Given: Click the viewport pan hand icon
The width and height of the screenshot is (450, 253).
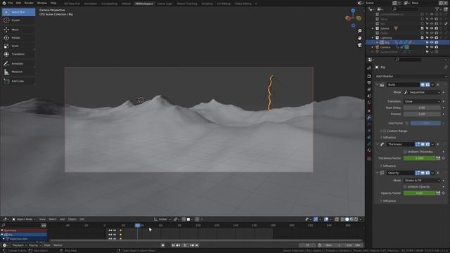Looking at the screenshot, I should [x=359, y=38].
